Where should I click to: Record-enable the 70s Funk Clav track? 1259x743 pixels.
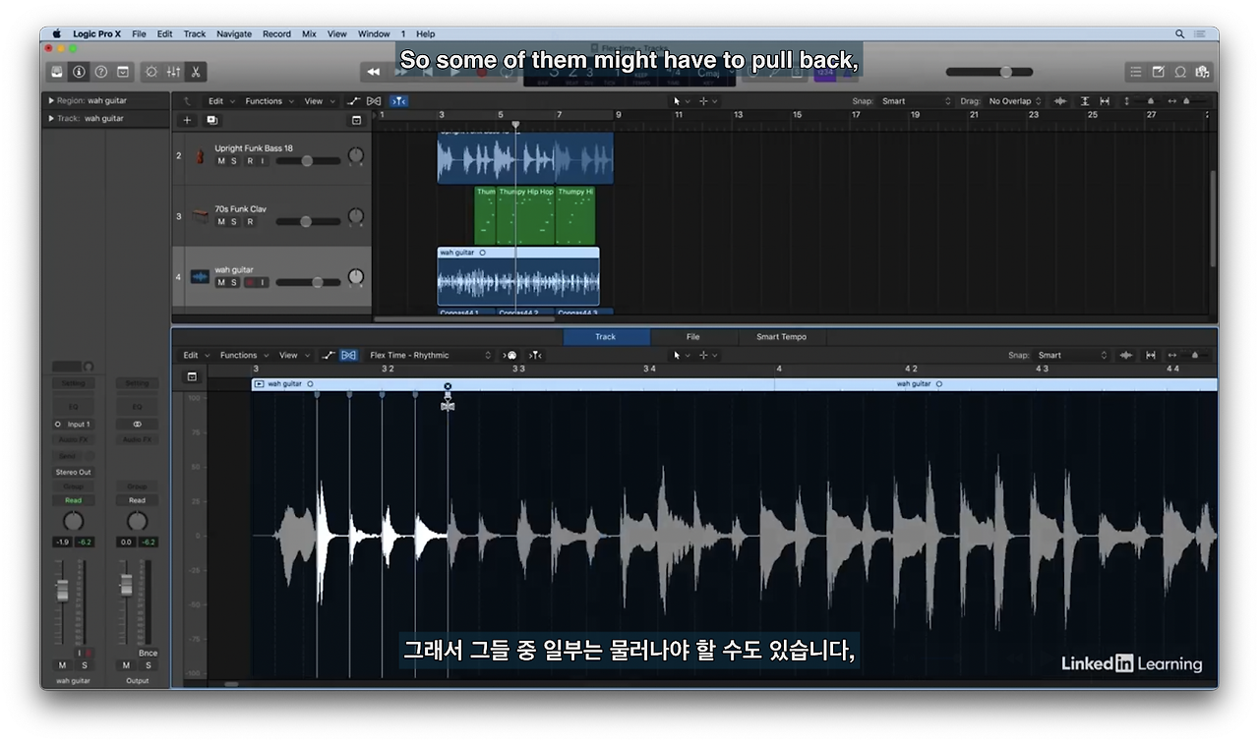[x=250, y=222]
